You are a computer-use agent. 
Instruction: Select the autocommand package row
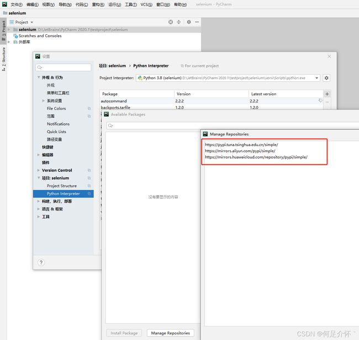coord(212,101)
